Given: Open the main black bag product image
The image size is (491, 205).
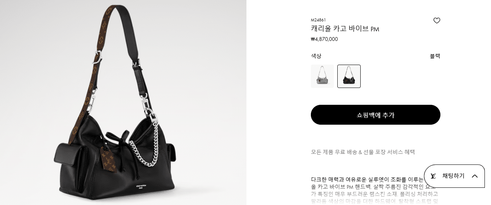Looking at the screenshot, I should coord(123,102).
